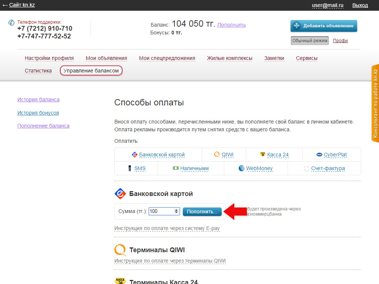379x284 pixels.
Task: Open История баланса link in sidebar
Action: click(38, 99)
